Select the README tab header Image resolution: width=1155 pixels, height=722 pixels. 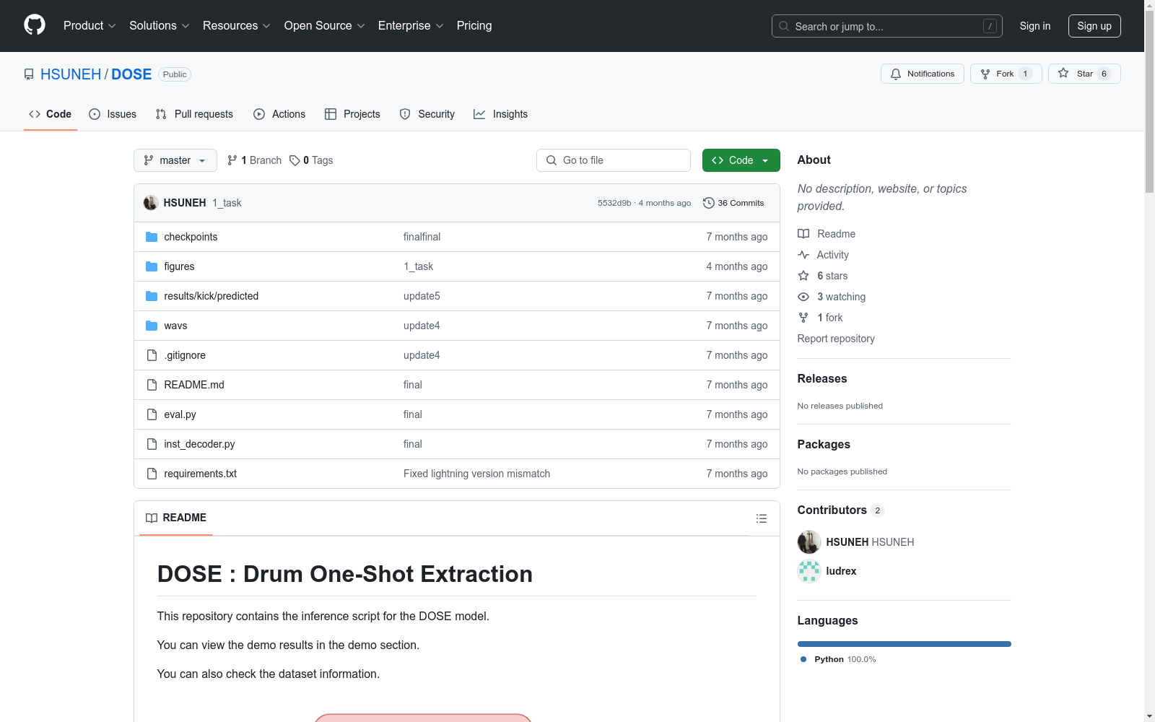[x=176, y=518]
